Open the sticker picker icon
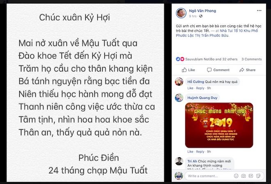The height and width of the screenshot is (184, 271). pos(258,176)
